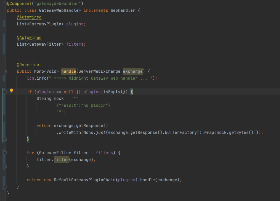
Task: Click the @Autowired annotation above filters
Action: pos(29,38)
